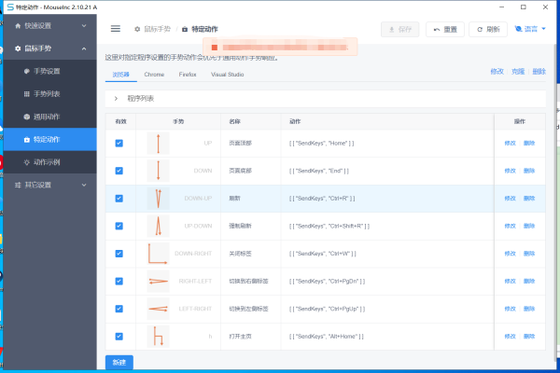The height and width of the screenshot is (373, 560).
Task: Click the 保存 save button
Action: point(400,29)
